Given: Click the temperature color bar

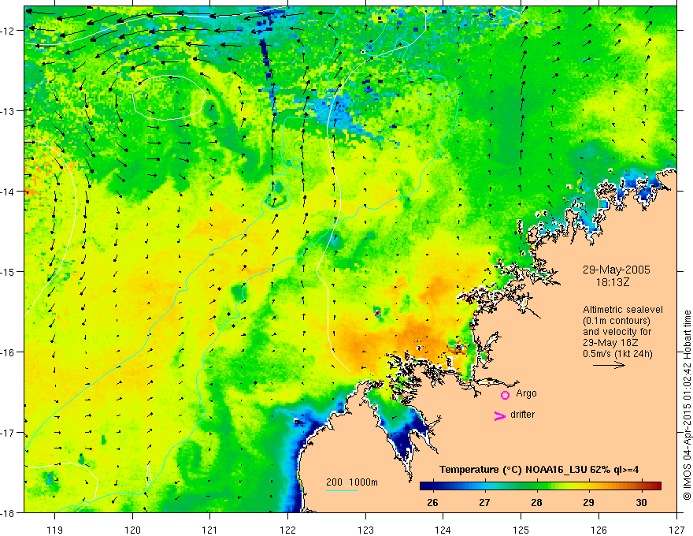Looking at the screenshot, I should pyautogui.click(x=540, y=486).
